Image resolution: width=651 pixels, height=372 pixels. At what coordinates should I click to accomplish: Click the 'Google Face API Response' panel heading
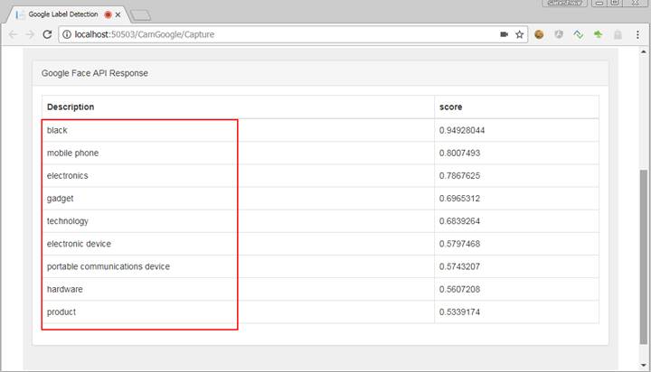pyautogui.click(x=95, y=73)
